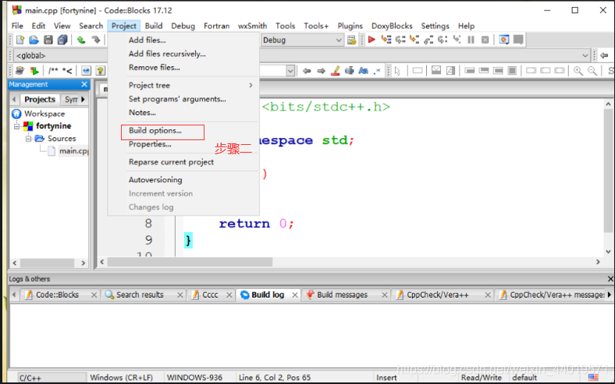Open the symbol dropdown beside the scope box

[x=585, y=55]
